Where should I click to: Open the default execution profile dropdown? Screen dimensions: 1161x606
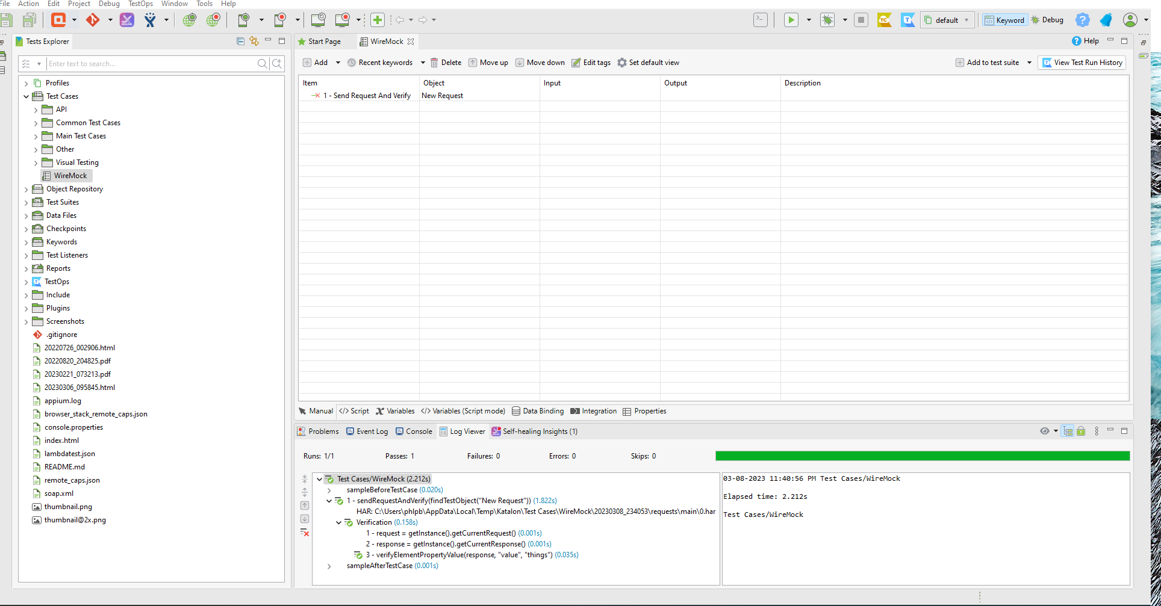(947, 20)
